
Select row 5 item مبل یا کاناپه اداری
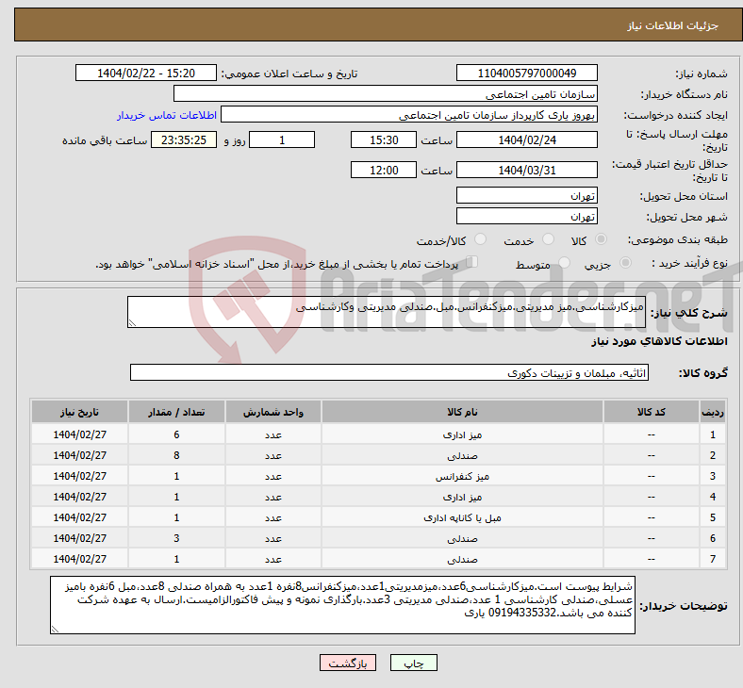[x=462, y=518]
